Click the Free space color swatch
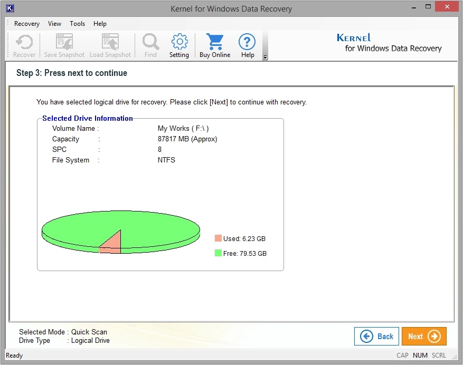Viewport: 463px width, 365px height. tap(218, 253)
